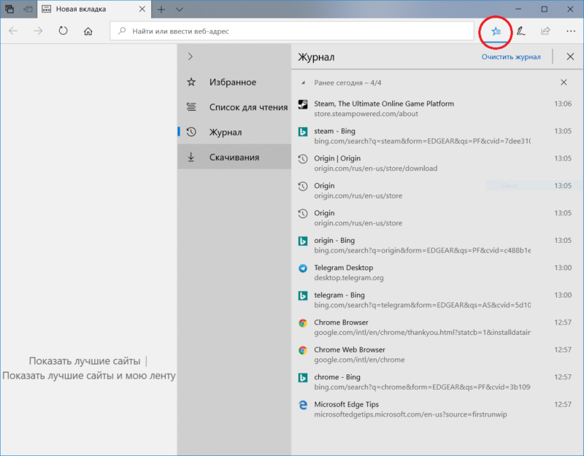Click the reading list lines icon

pos(191,107)
